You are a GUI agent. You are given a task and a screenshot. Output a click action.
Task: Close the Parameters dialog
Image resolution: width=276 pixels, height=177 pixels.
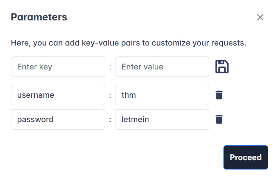point(260,17)
